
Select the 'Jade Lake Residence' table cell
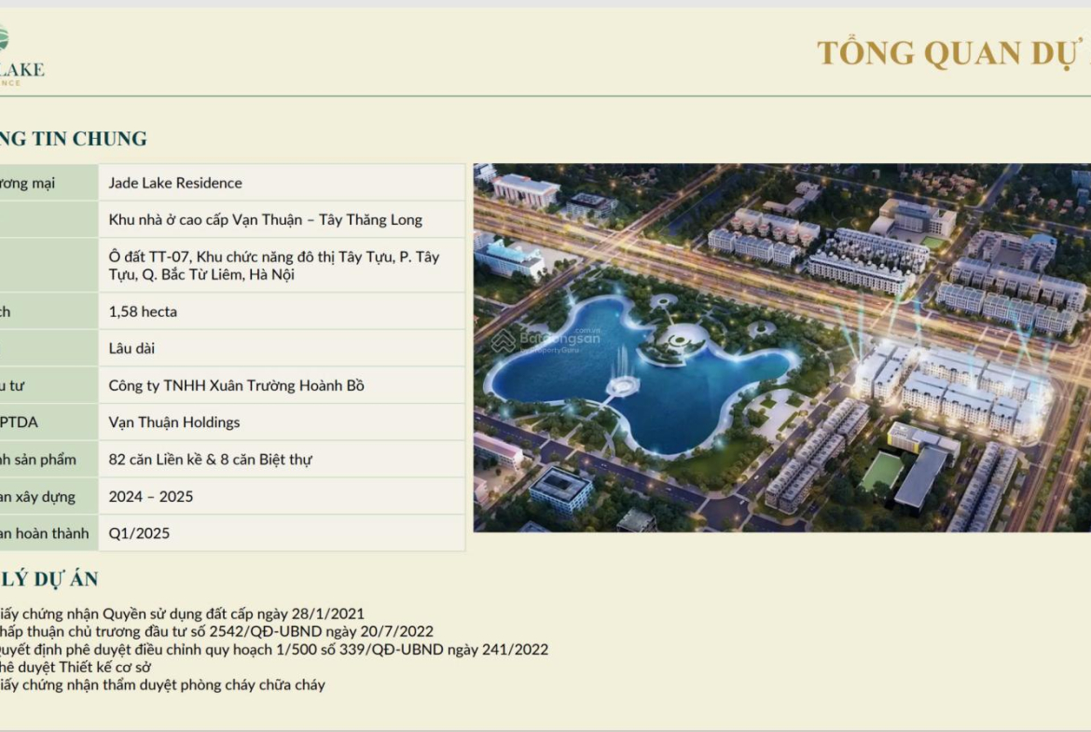175,183
